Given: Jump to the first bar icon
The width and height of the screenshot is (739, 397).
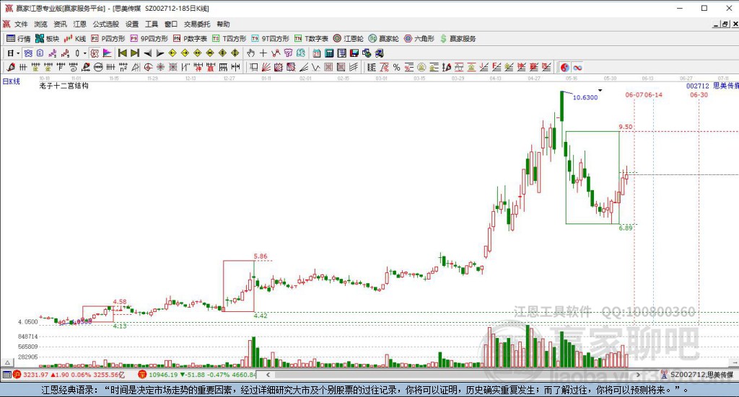Looking at the screenshot, I should [123, 53].
